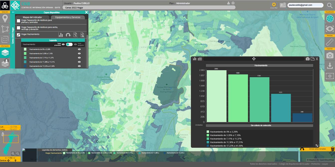Hide Hacinamiento de 0% a 3,28% range
This screenshot has height=167, width=335.
point(79,49)
